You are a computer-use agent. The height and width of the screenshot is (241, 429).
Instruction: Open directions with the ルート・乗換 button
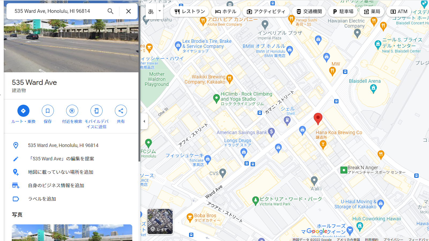pos(23,111)
